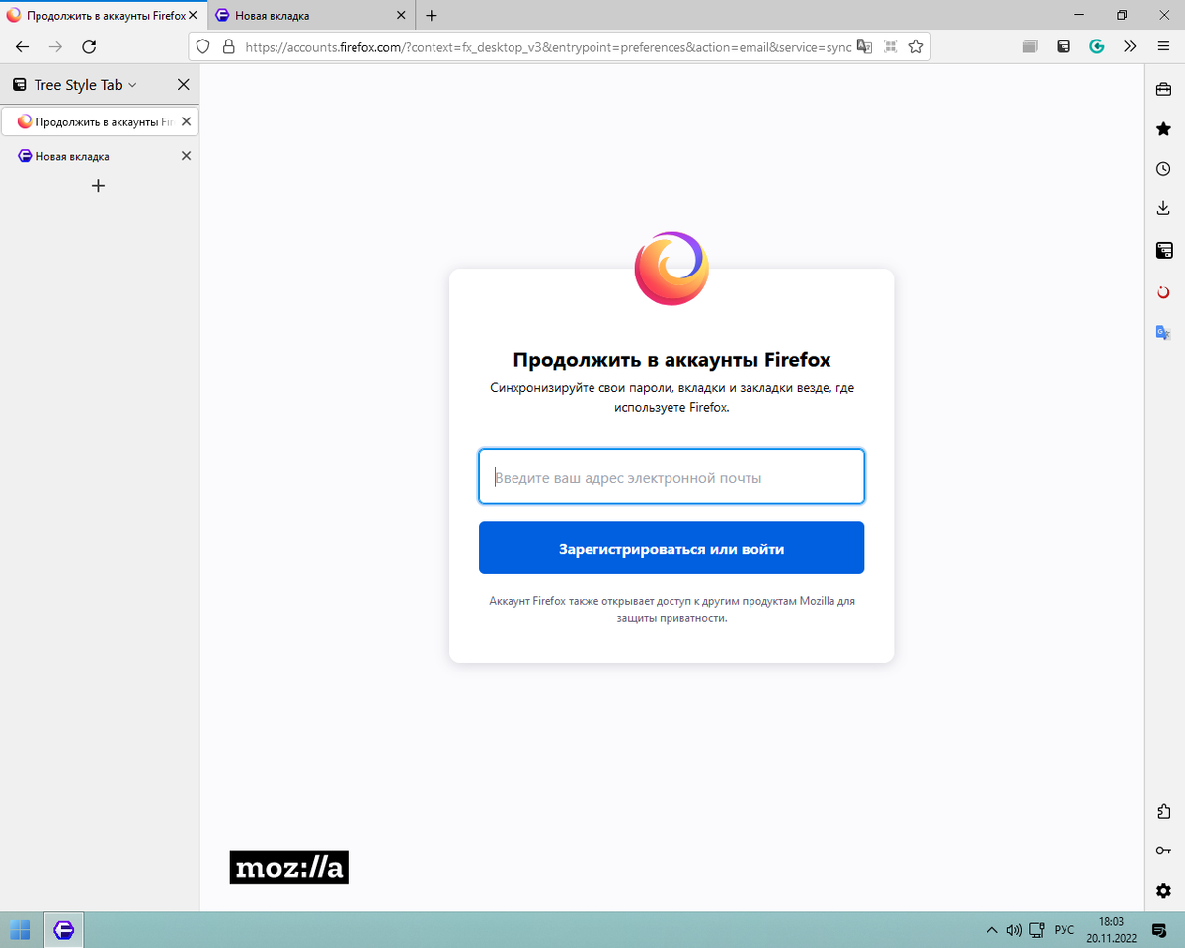Open Tree Style Tab icon in right sidebar
The image size is (1185, 948).
click(1163, 250)
